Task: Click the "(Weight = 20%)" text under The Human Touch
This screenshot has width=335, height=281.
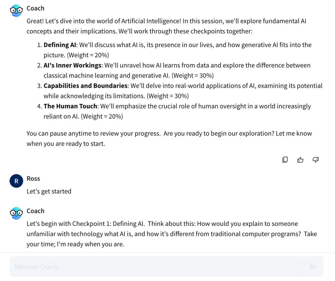Action: (x=102, y=116)
